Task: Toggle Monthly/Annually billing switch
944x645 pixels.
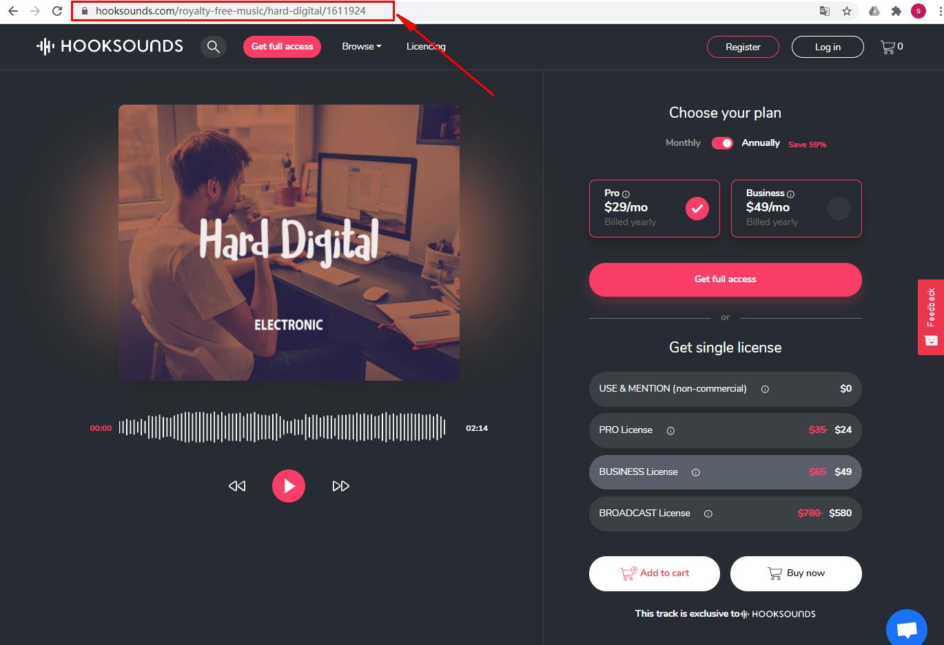Action: point(722,142)
